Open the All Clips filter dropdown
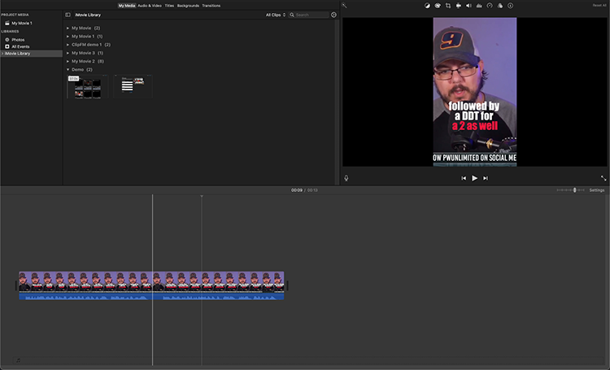Viewport: 610px width, 370px height. click(x=276, y=15)
